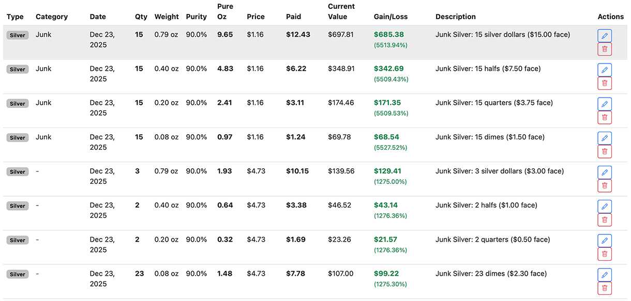Screen dimensions: 631x301
Task: Select the Pure Oz column header
Action: tap(225, 11)
